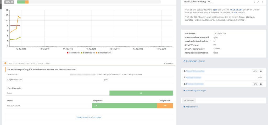
Task: Click the orange status dot icon
Action: pyautogui.click(x=5, y=63)
